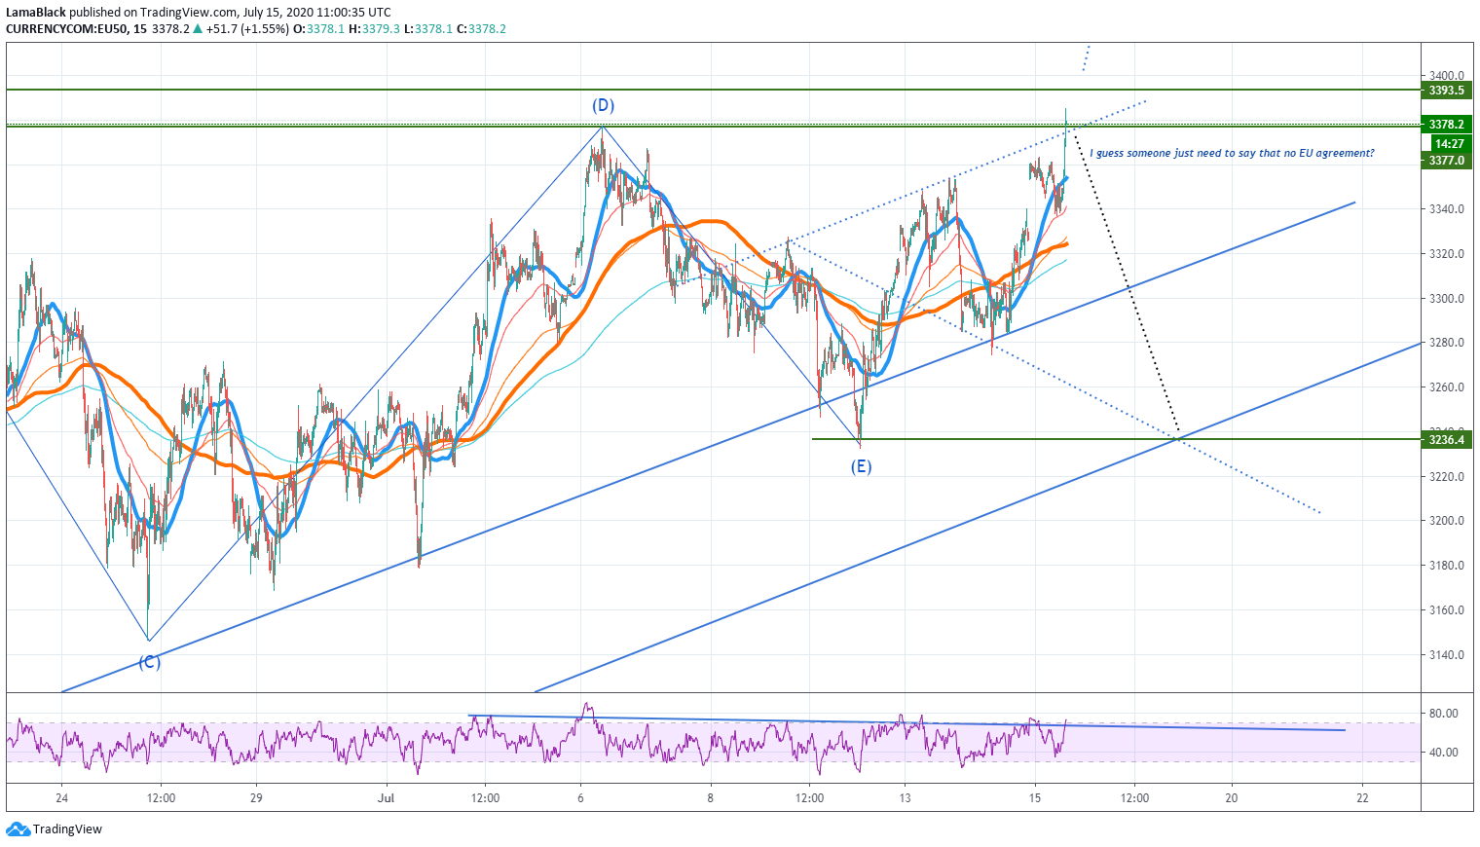Click the RSI 40.00 axis label
This screenshot has height=847, width=1480.
tap(1444, 753)
